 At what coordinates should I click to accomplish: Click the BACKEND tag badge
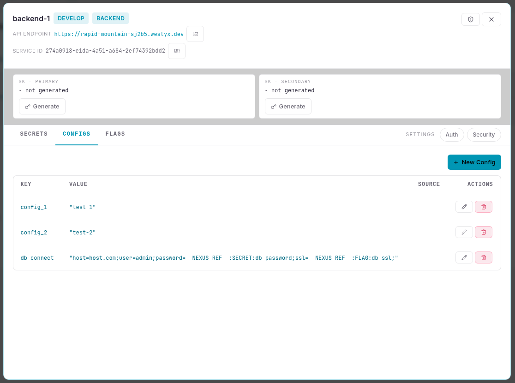110,18
